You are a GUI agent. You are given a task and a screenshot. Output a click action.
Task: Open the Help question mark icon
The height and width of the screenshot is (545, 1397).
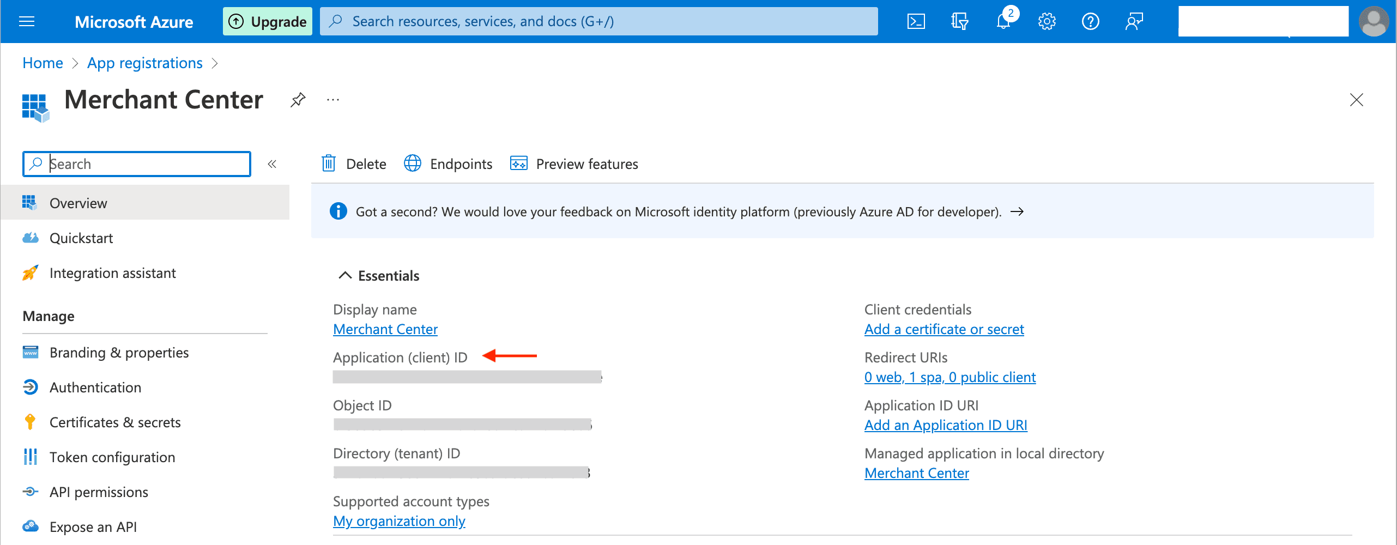point(1090,22)
